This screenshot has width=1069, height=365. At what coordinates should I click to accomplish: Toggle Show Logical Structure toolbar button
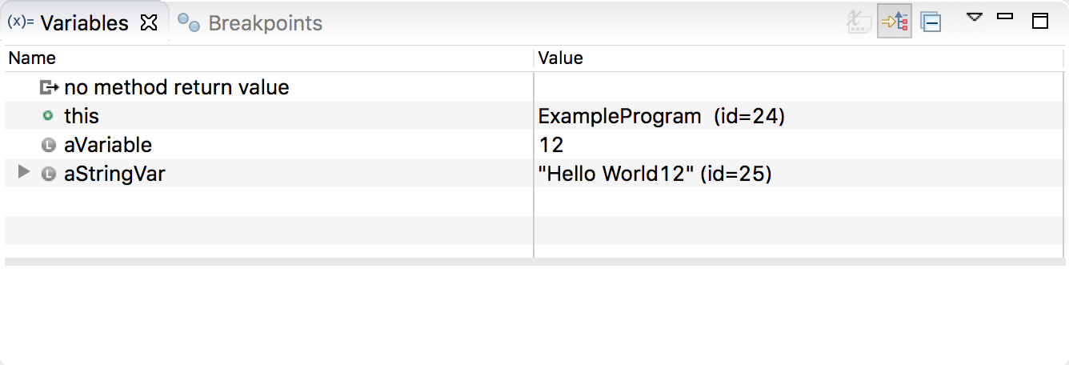coord(894,22)
